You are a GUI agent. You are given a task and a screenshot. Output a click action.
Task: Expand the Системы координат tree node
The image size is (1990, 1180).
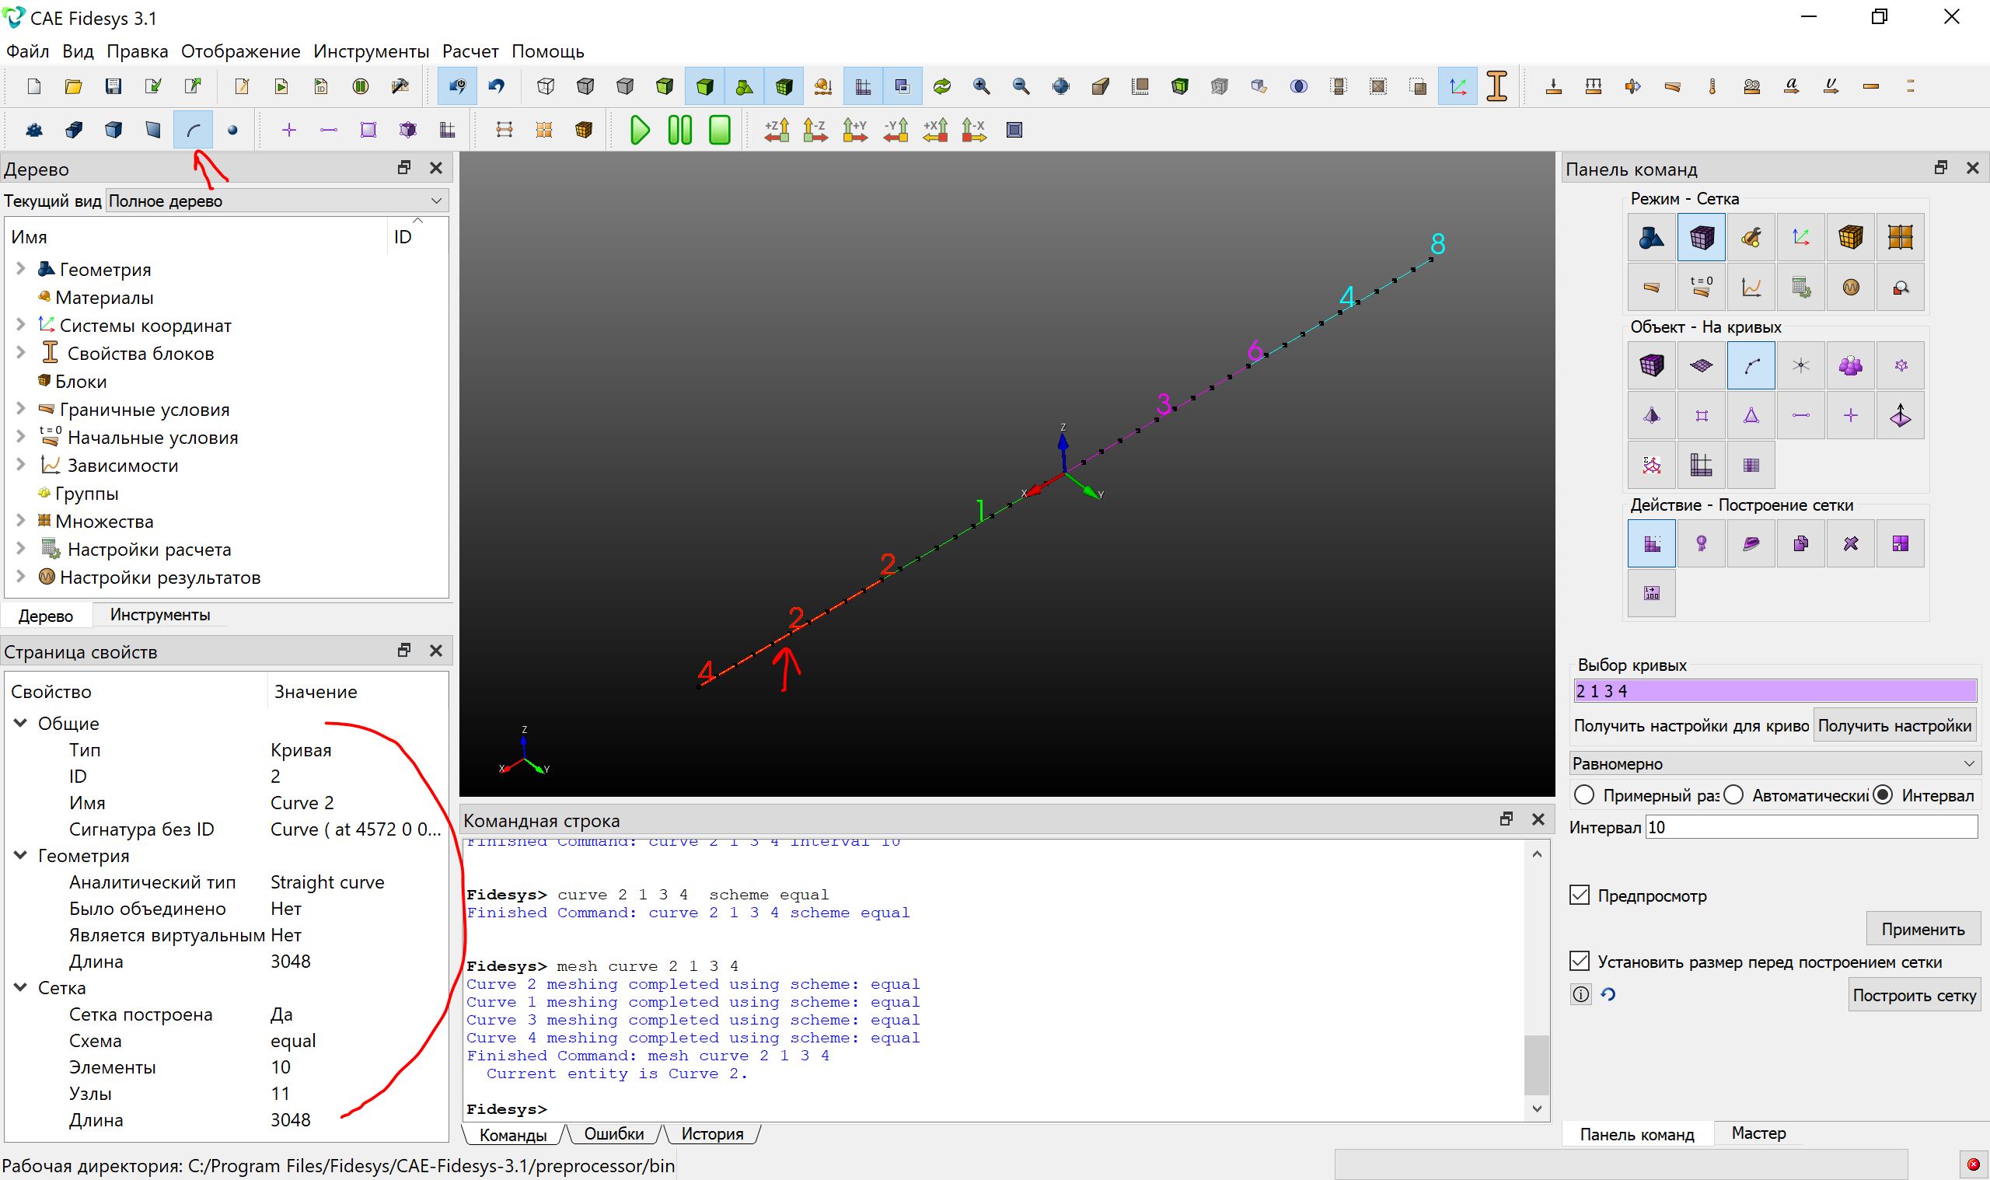(22, 324)
